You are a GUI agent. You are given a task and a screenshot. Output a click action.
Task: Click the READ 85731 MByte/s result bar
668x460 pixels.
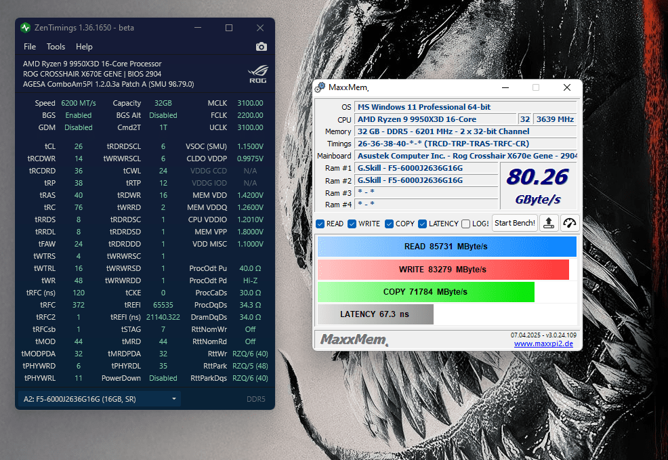[447, 247]
